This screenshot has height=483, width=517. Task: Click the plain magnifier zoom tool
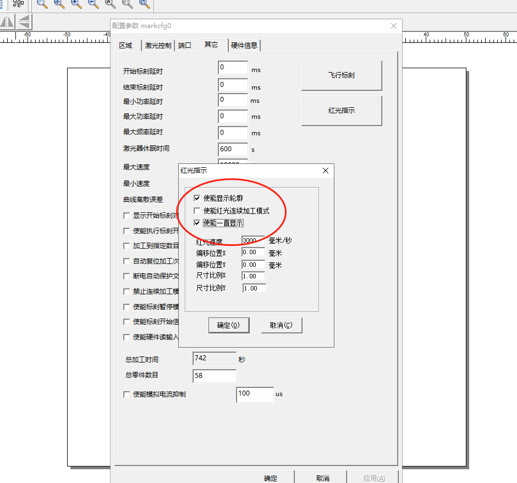pyautogui.click(x=42, y=4)
